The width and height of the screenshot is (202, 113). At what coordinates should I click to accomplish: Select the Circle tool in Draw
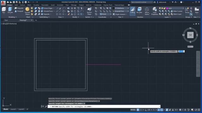point(63,11)
